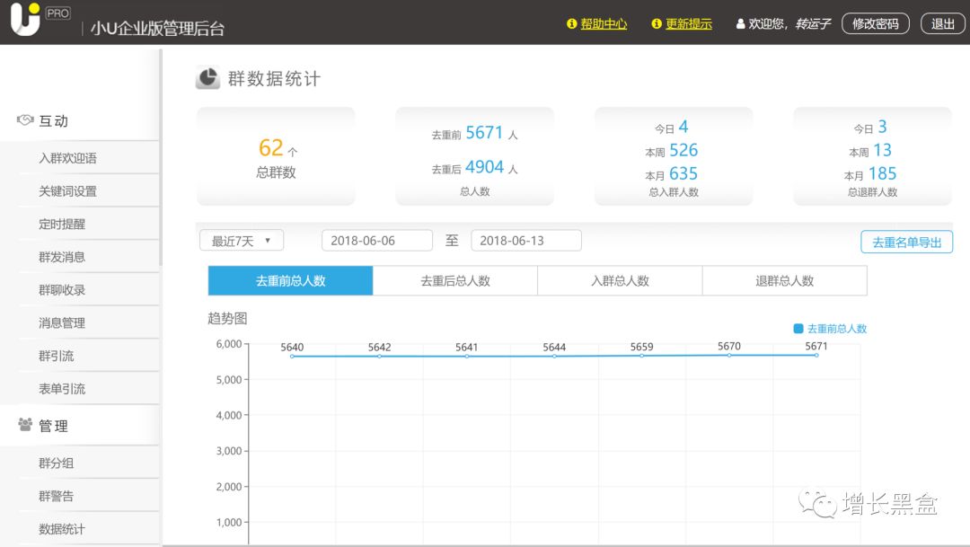
Task: Open the 更新提示 link
Action: click(x=689, y=23)
